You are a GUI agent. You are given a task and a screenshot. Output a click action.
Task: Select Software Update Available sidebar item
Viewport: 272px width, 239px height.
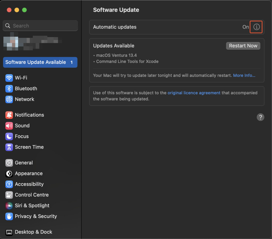(x=40, y=62)
